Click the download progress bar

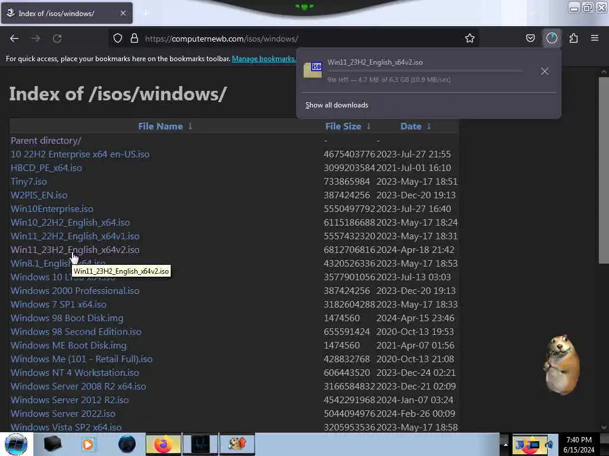425,71
